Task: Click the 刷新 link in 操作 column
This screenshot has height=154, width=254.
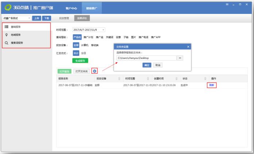Action: [211, 85]
